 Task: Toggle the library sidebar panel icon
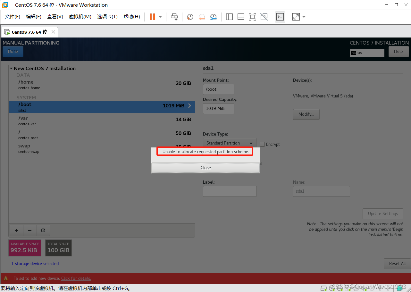point(229,17)
